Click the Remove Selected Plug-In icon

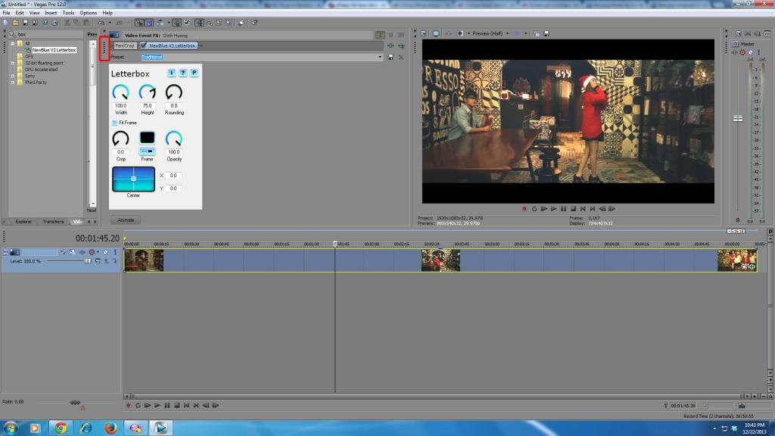401,45
